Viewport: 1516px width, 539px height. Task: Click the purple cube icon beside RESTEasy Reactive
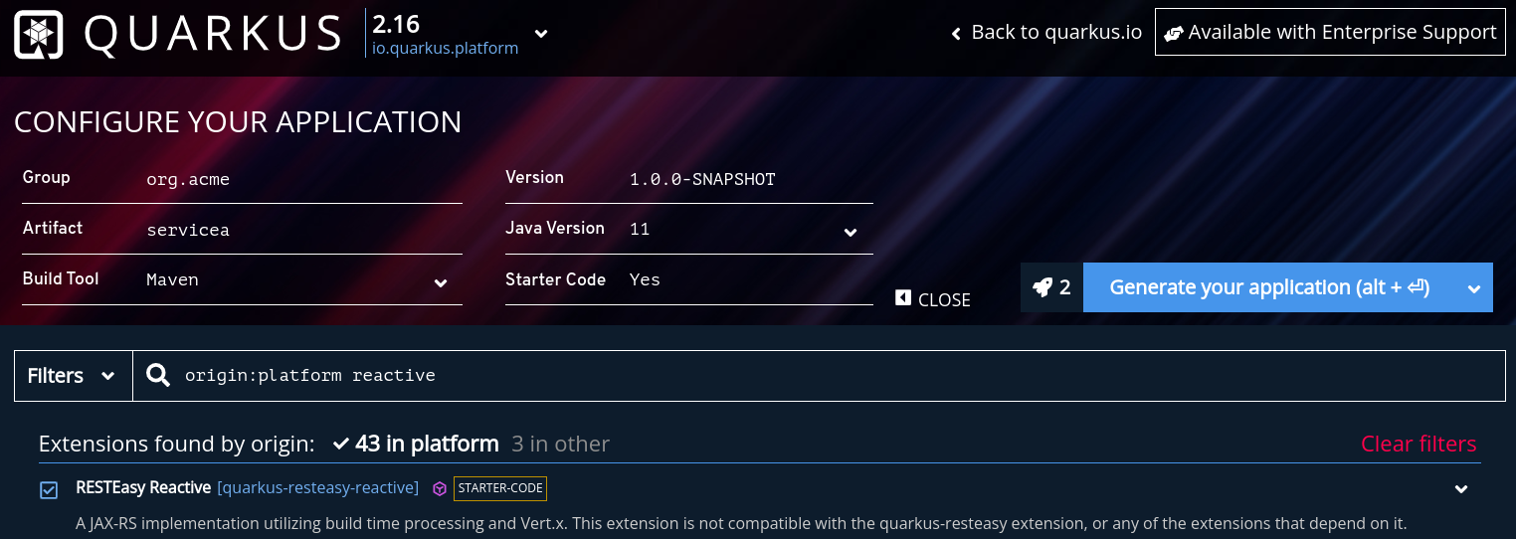point(440,488)
